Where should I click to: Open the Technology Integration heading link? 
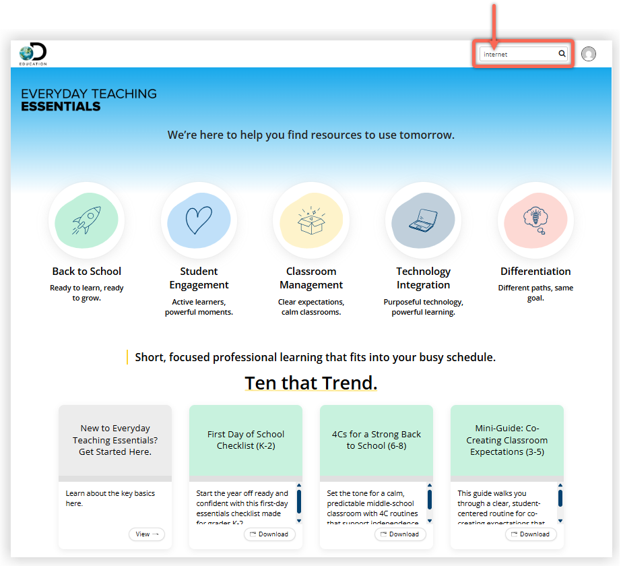coord(424,278)
